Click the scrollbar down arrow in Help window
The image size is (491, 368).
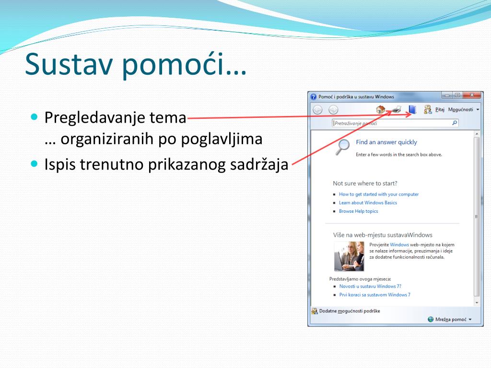click(x=477, y=303)
